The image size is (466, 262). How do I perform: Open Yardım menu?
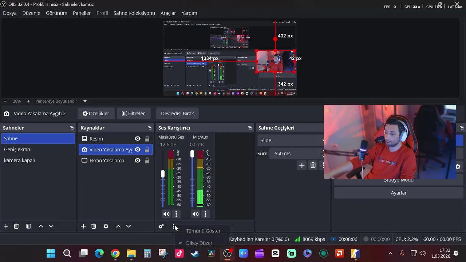click(189, 13)
